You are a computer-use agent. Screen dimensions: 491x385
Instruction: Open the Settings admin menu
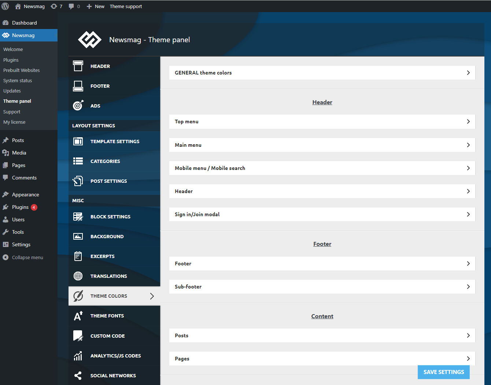pos(21,244)
